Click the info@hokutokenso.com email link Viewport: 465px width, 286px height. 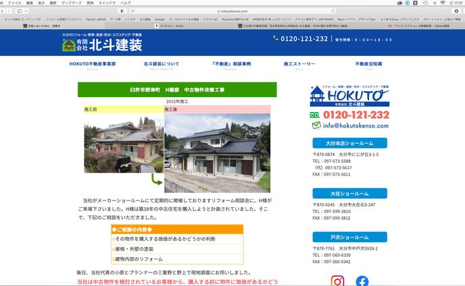[356, 126]
